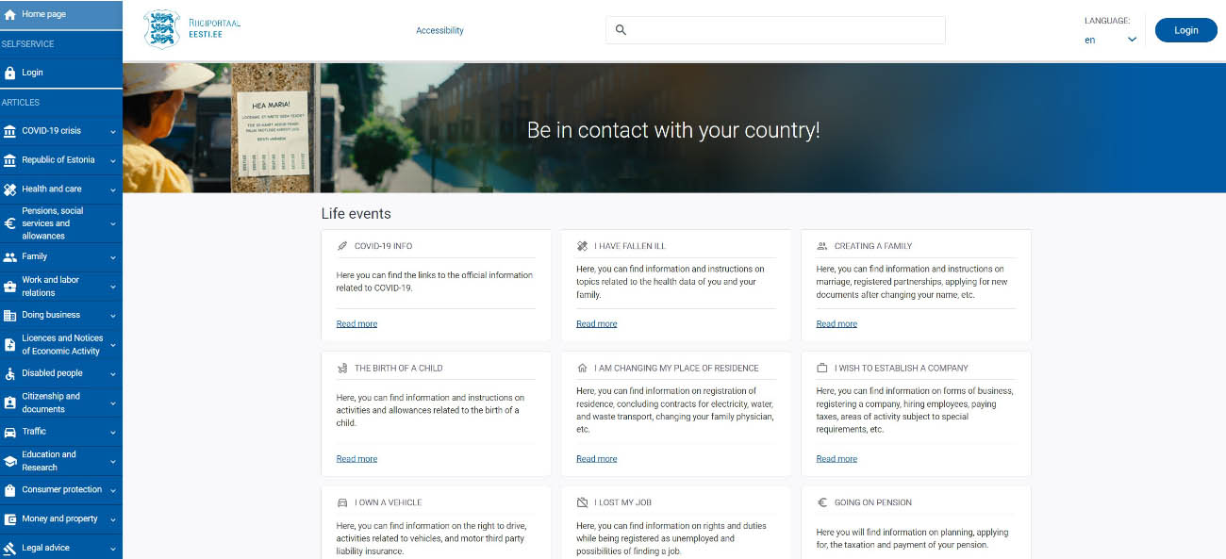Click the icon on I LOST MY JOB card
The width and height of the screenshot is (1226, 559).
pos(582,503)
